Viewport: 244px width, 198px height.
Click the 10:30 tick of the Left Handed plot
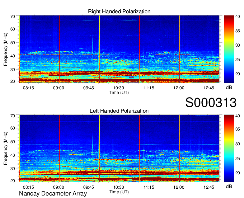point(118,187)
